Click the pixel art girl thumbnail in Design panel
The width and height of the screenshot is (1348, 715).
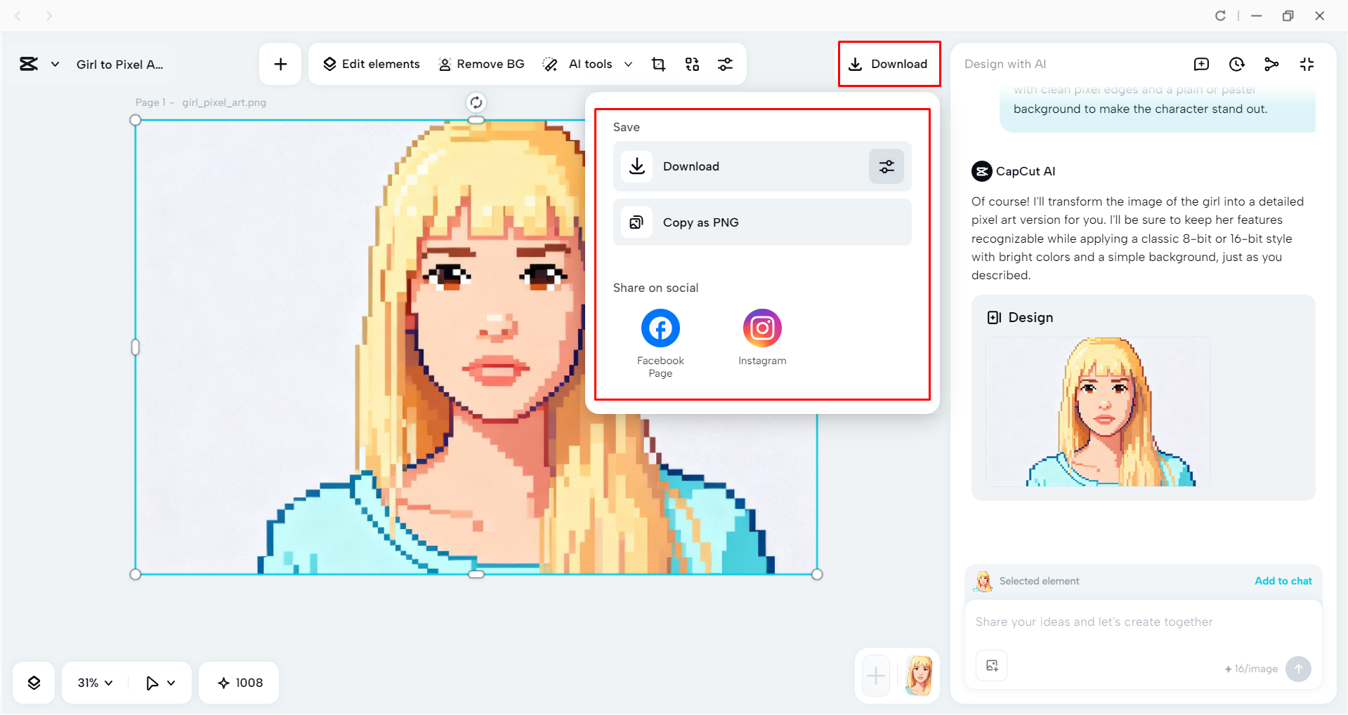pos(1098,413)
